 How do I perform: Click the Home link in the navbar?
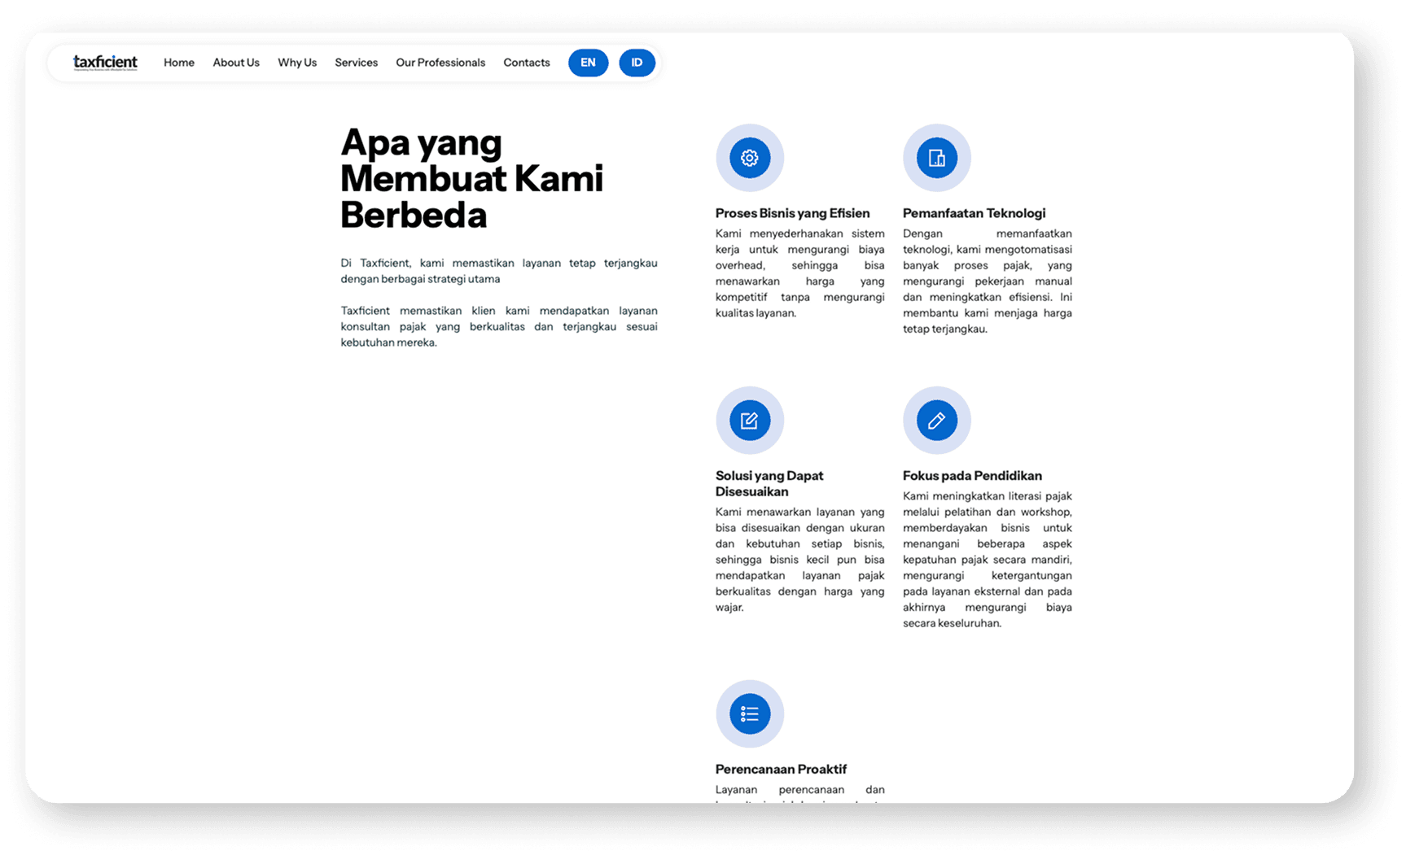coord(178,63)
